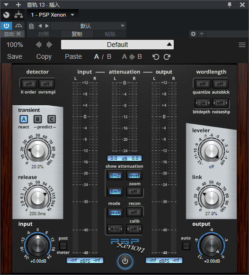Image resolution: width=249 pixels, height=275 pixels.
Task: Toggle the II order detector switch
Action: coord(29,84)
